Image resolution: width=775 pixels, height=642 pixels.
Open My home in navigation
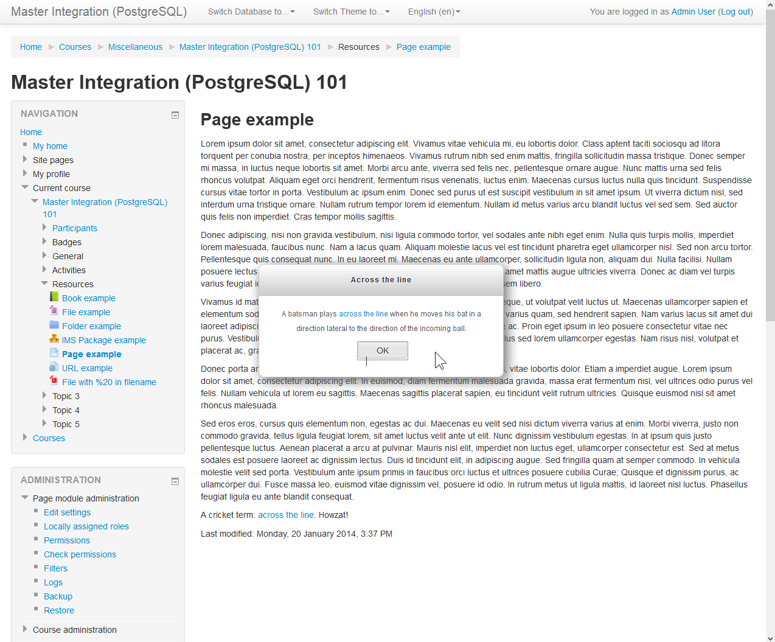[50, 146]
